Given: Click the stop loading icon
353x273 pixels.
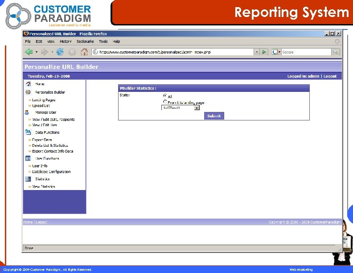Looking at the screenshot, I should (72, 52).
